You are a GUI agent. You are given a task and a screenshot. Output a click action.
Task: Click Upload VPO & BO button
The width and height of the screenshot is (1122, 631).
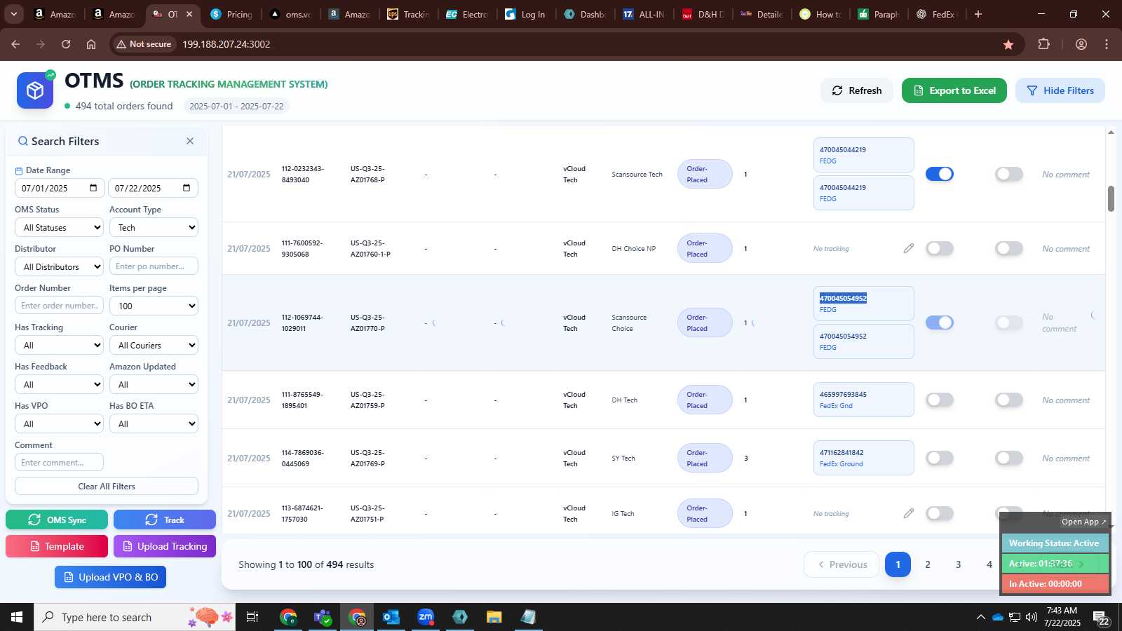coord(110,577)
